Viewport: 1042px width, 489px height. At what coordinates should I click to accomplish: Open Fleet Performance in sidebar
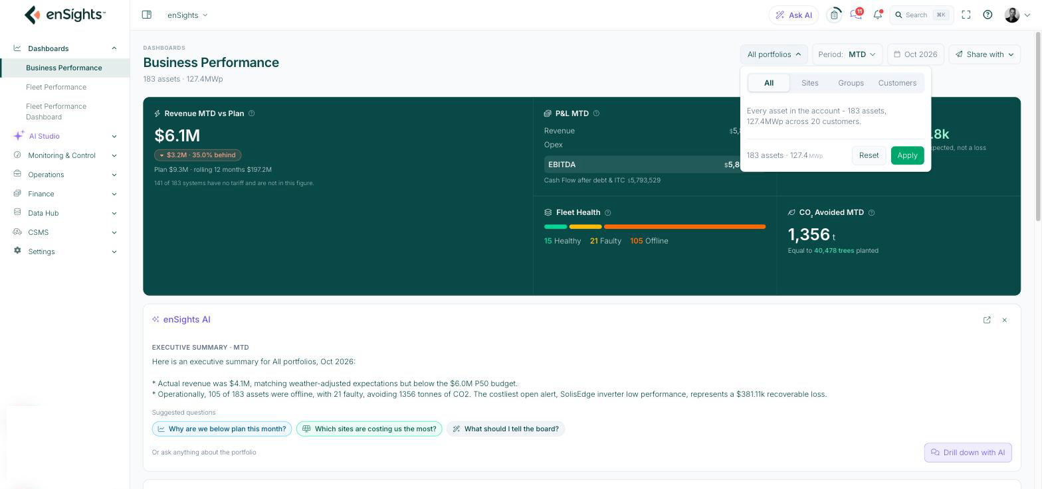56,87
